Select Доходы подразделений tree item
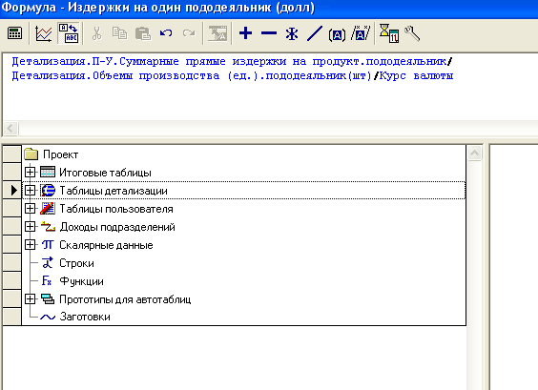This screenshot has width=538, height=390. click(117, 227)
